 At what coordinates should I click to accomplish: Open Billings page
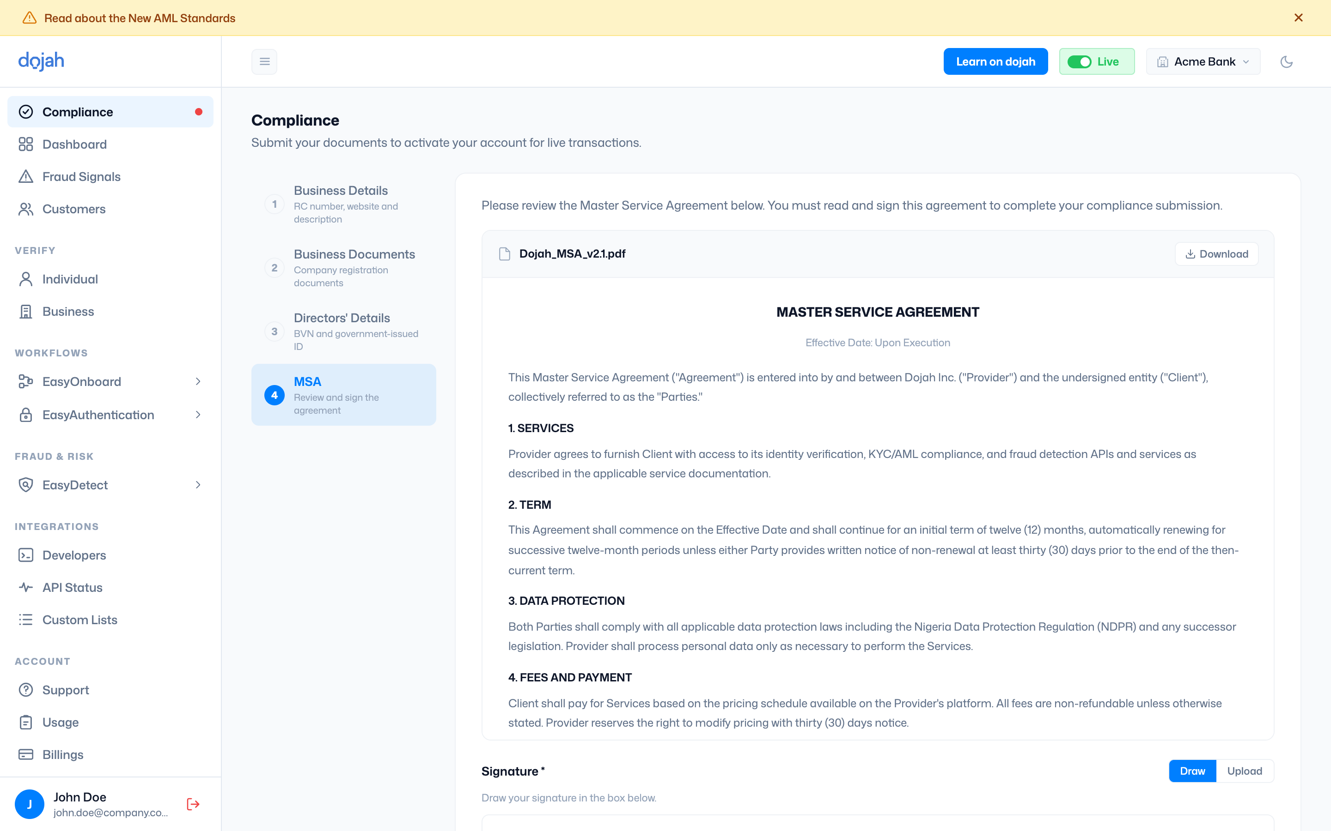(110, 755)
